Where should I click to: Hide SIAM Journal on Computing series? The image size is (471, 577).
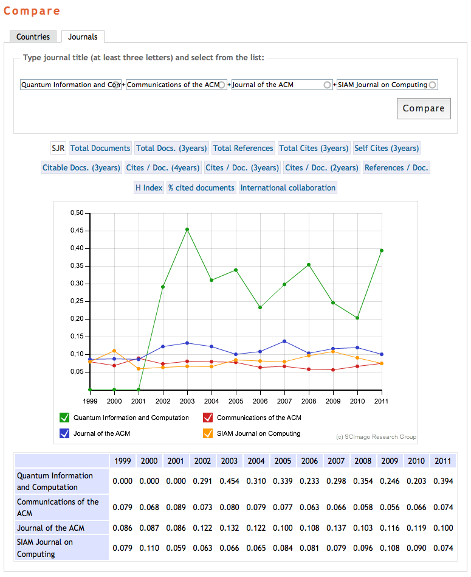pyautogui.click(x=208, y=433)
